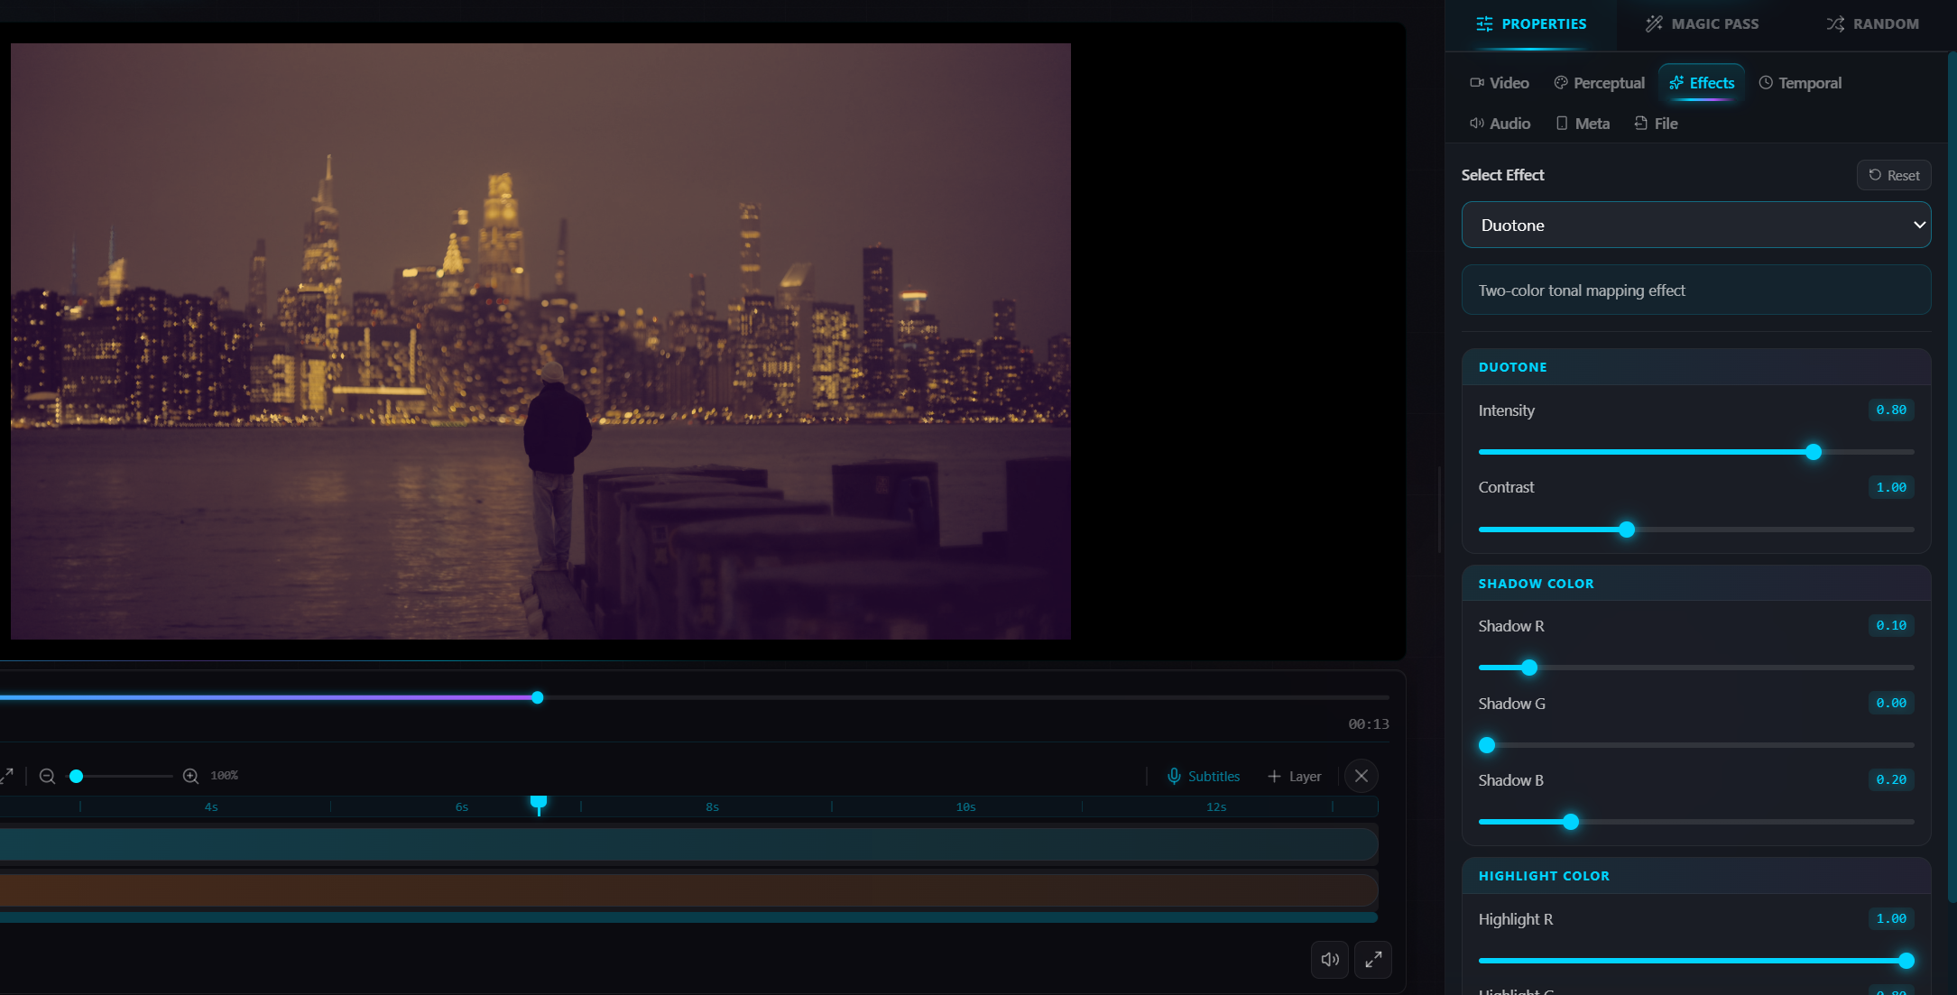Switch to the Properties tab

click(1531, 23)
